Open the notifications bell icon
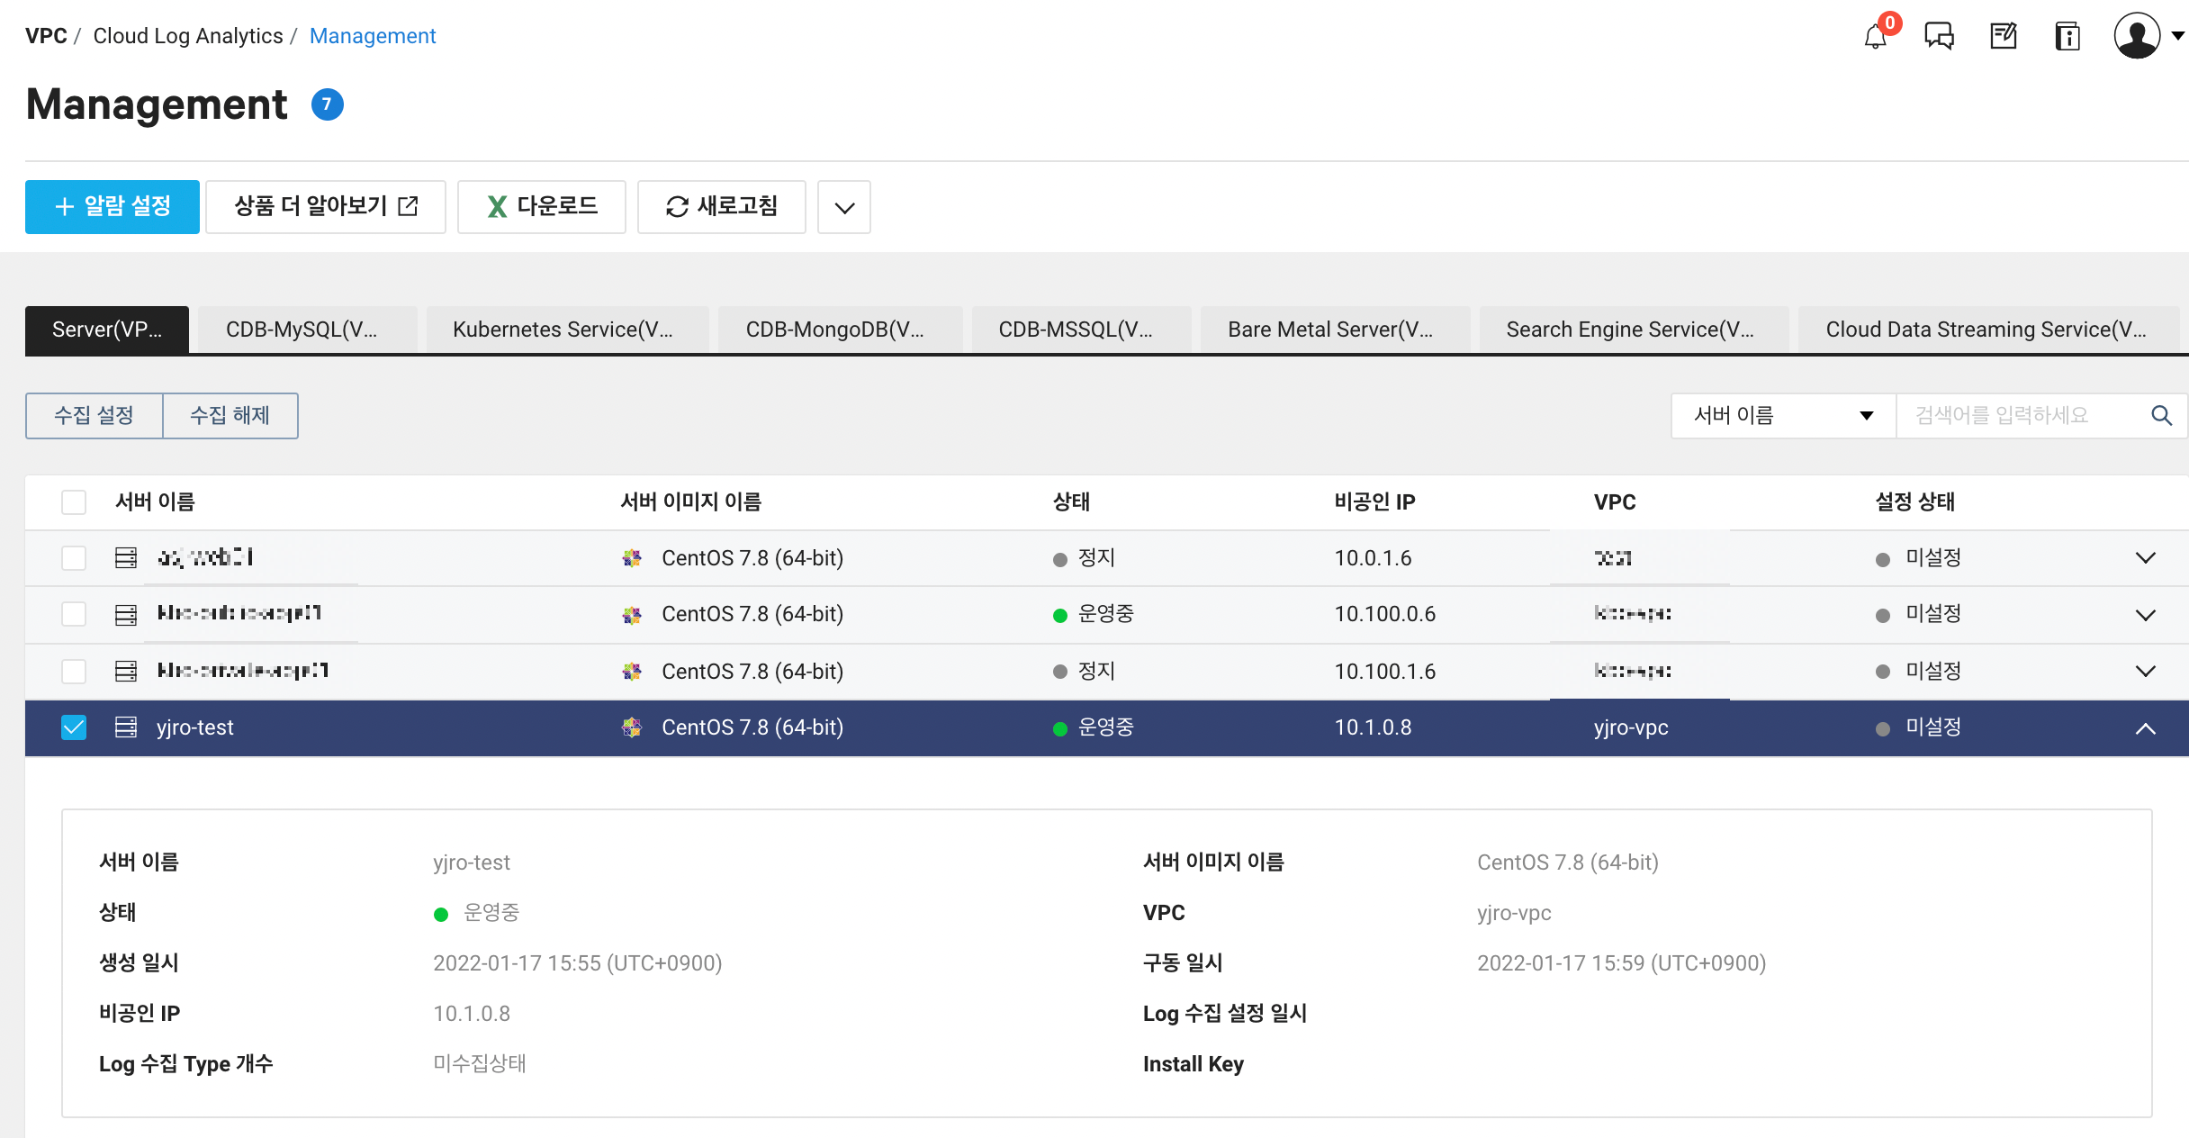Screen dimensions: 2189x1138 click(x=1876, y=37)
